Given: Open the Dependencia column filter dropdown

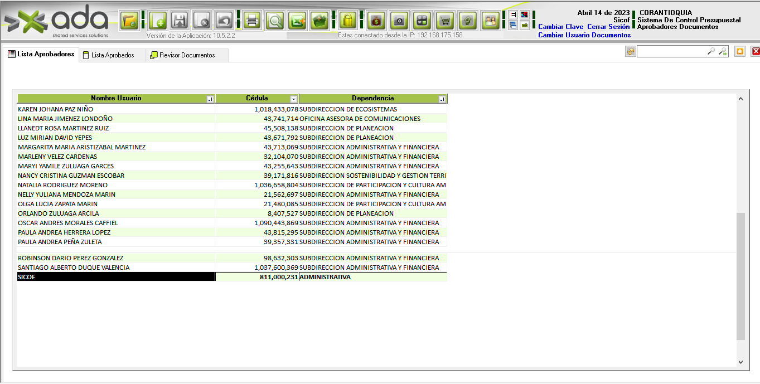Looking at the screenshot, I should (442, 99).
